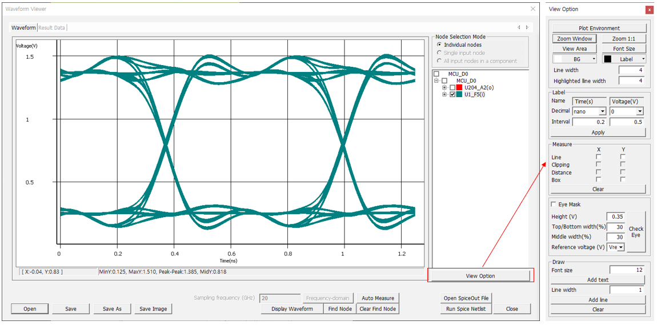Collapse the nested MCU_D0 tree node
The image size is (657, 325).
tap(437, 81)
